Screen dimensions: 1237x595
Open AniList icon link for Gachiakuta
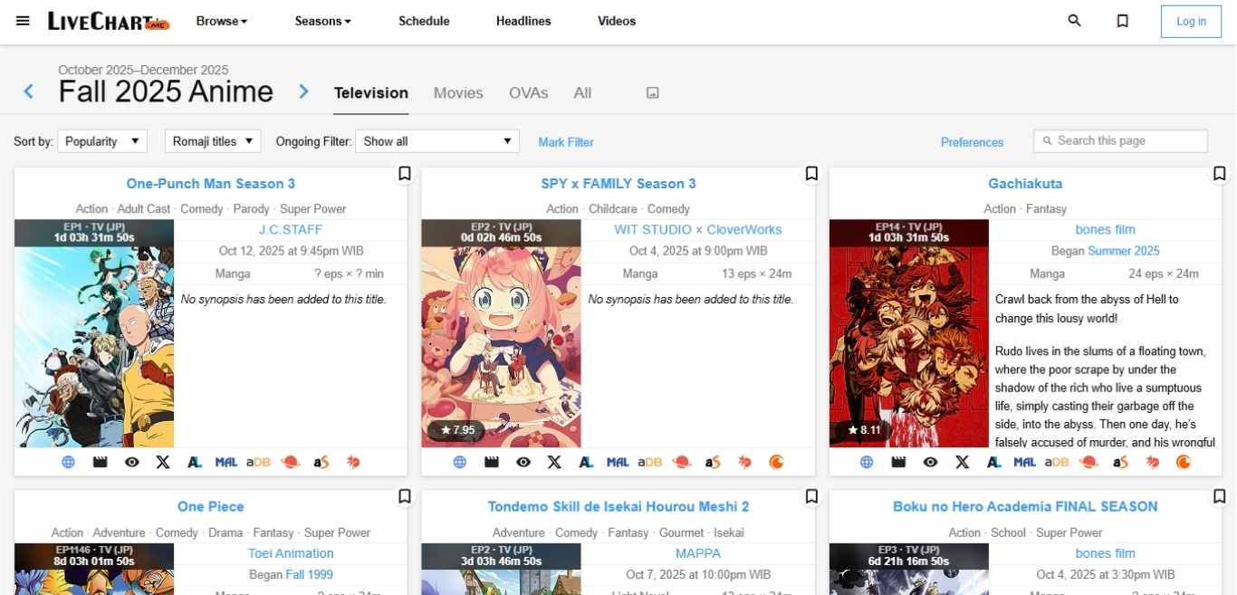[993, 462]
